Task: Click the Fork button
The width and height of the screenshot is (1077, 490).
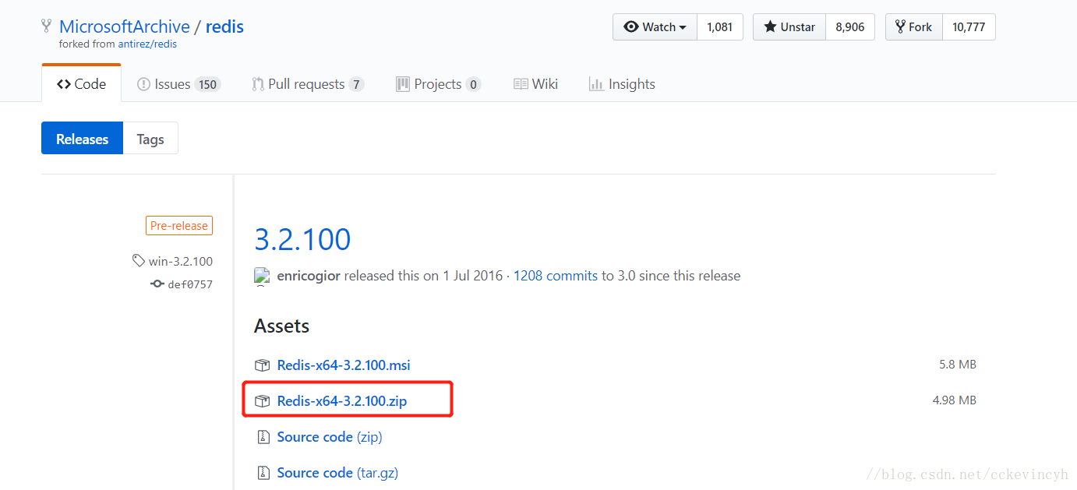Action: click(x=913, y=27)
